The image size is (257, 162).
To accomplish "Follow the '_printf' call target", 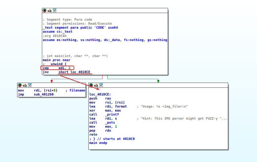I will pos(112,114).
